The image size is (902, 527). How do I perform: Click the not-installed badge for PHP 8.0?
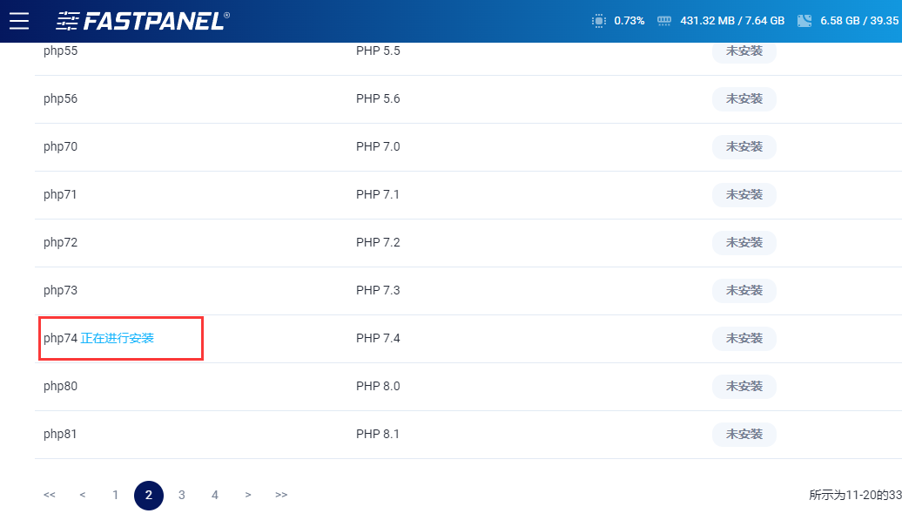744,386
